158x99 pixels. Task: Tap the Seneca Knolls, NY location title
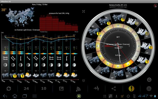118,5
